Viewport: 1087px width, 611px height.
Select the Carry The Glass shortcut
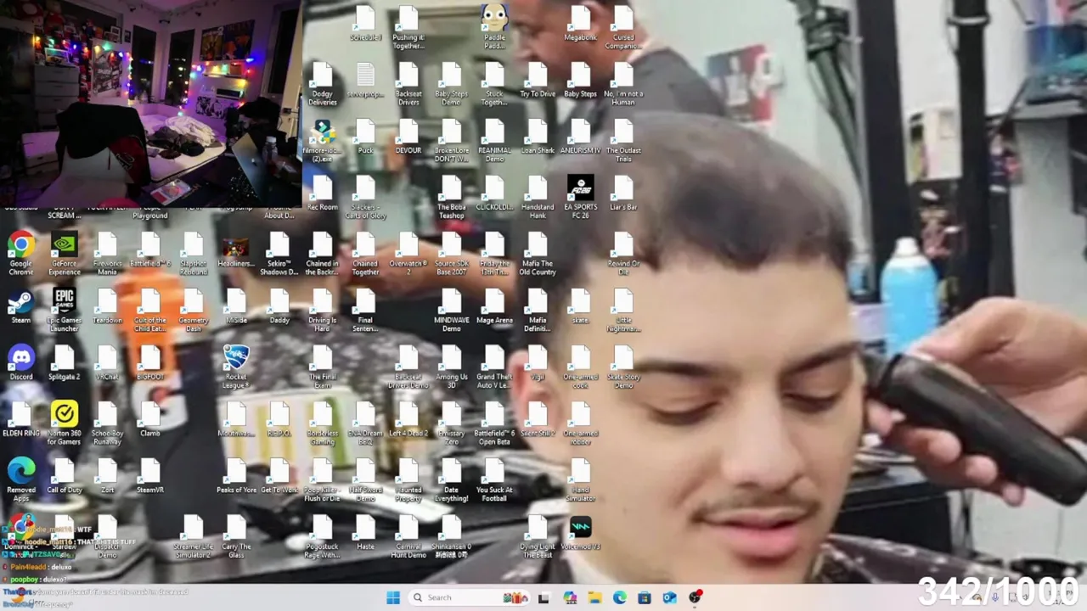(236, 537)
